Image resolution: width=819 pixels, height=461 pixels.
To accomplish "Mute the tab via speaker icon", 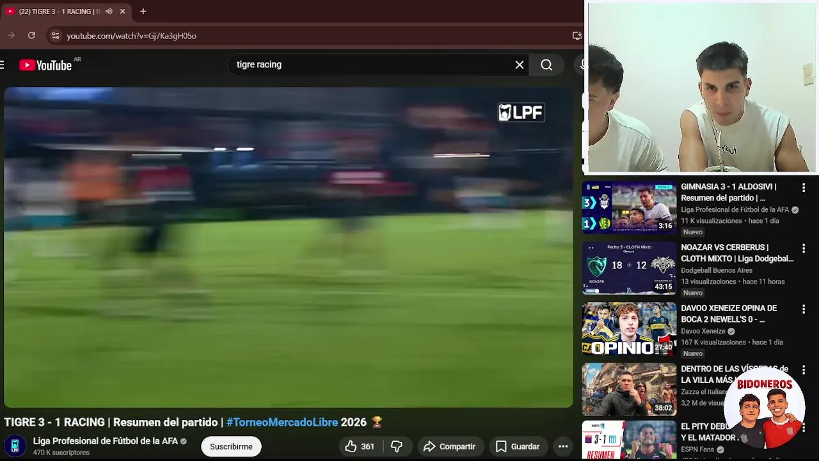I will [x=109, y=12].
